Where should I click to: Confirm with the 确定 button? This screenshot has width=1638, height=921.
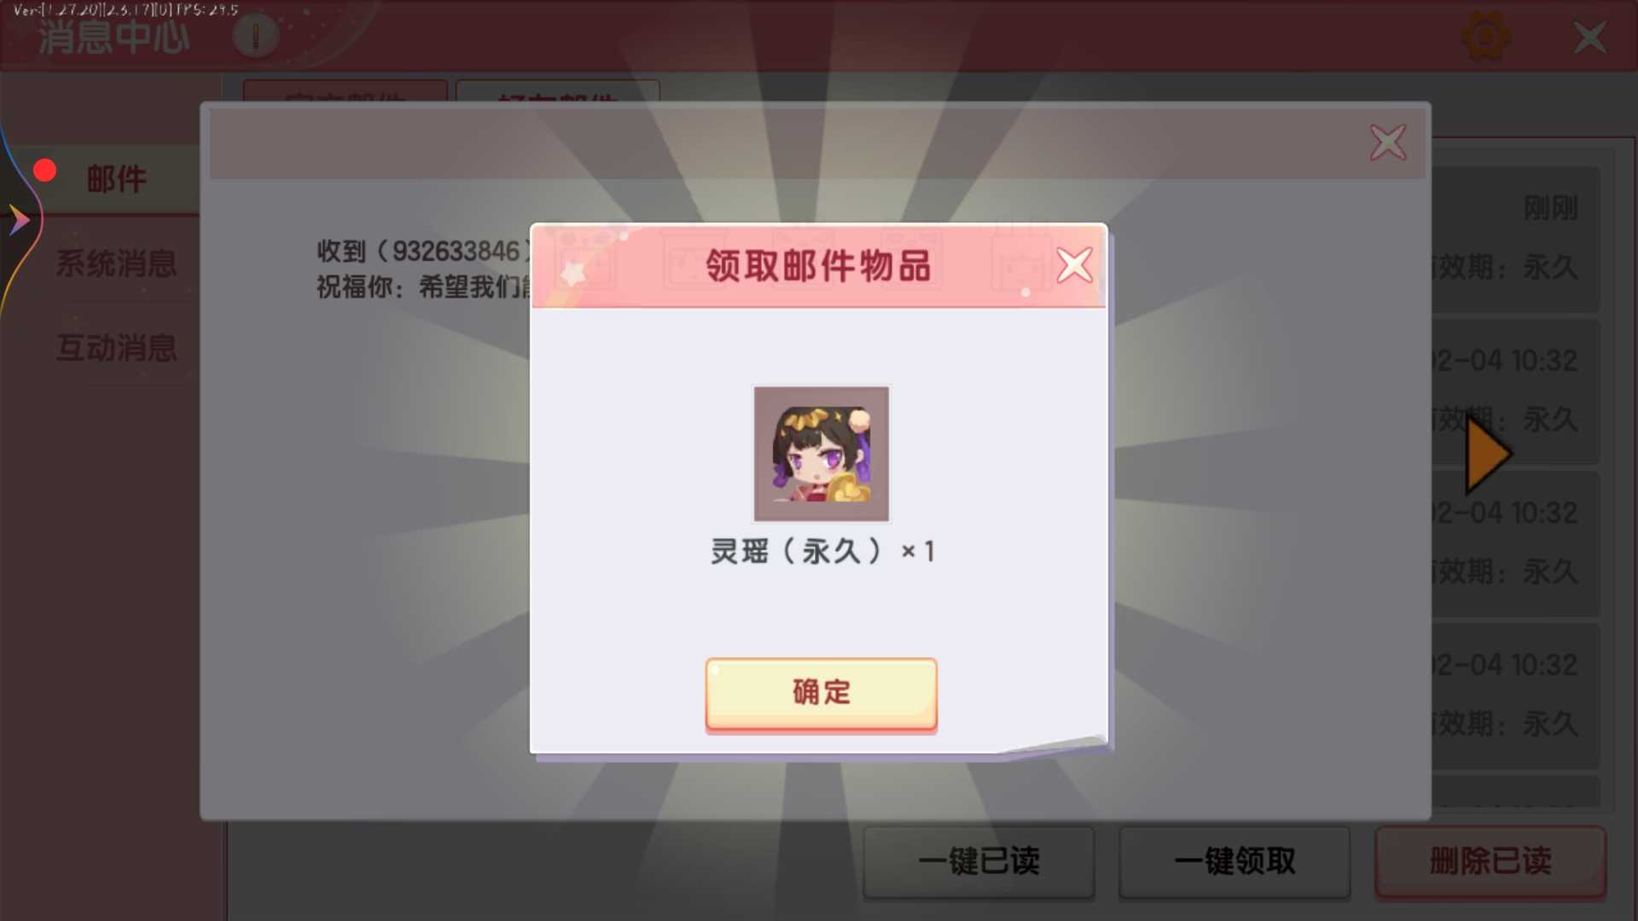pos(821,694)
